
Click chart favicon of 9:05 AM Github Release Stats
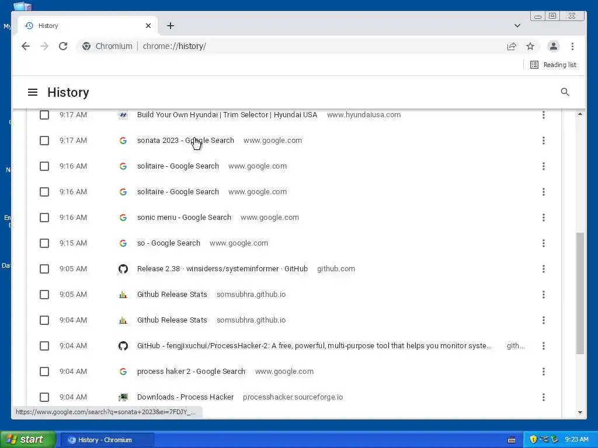click(x=123, y=295)
